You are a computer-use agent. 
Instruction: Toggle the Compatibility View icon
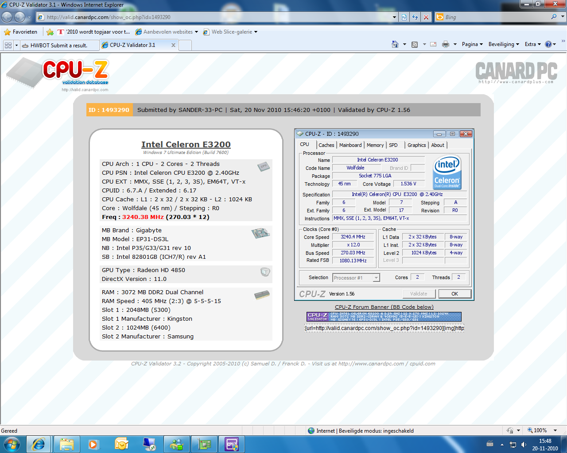click(404, 17)
